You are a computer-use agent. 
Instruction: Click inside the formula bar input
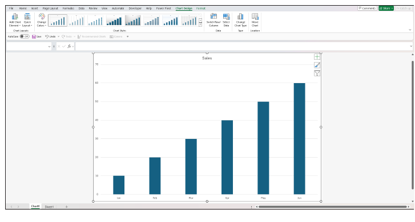[x=242, y=46]
